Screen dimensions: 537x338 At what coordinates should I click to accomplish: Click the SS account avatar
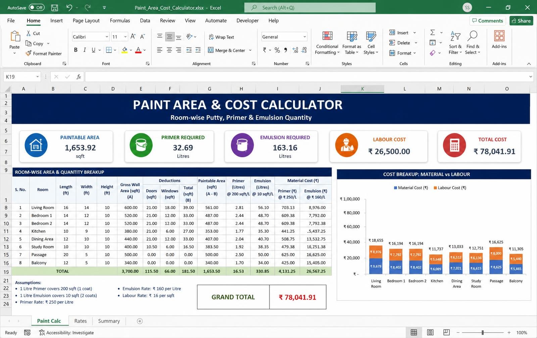click(467, 7)
